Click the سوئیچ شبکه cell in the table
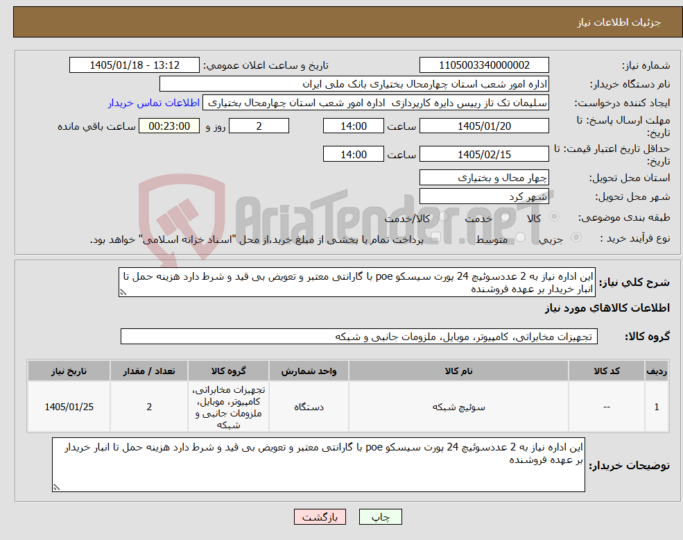This screenshot has width=683, height=540. (x=458, y=407)
